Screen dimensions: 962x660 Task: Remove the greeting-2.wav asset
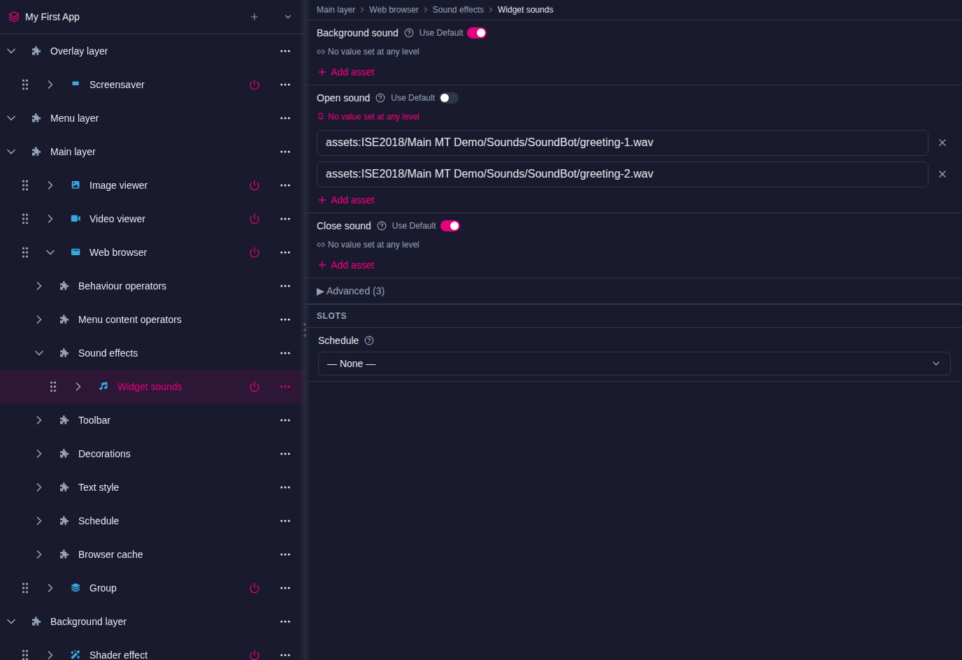942,174
